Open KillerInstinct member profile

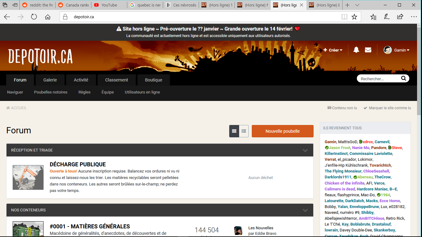point(336,153)
